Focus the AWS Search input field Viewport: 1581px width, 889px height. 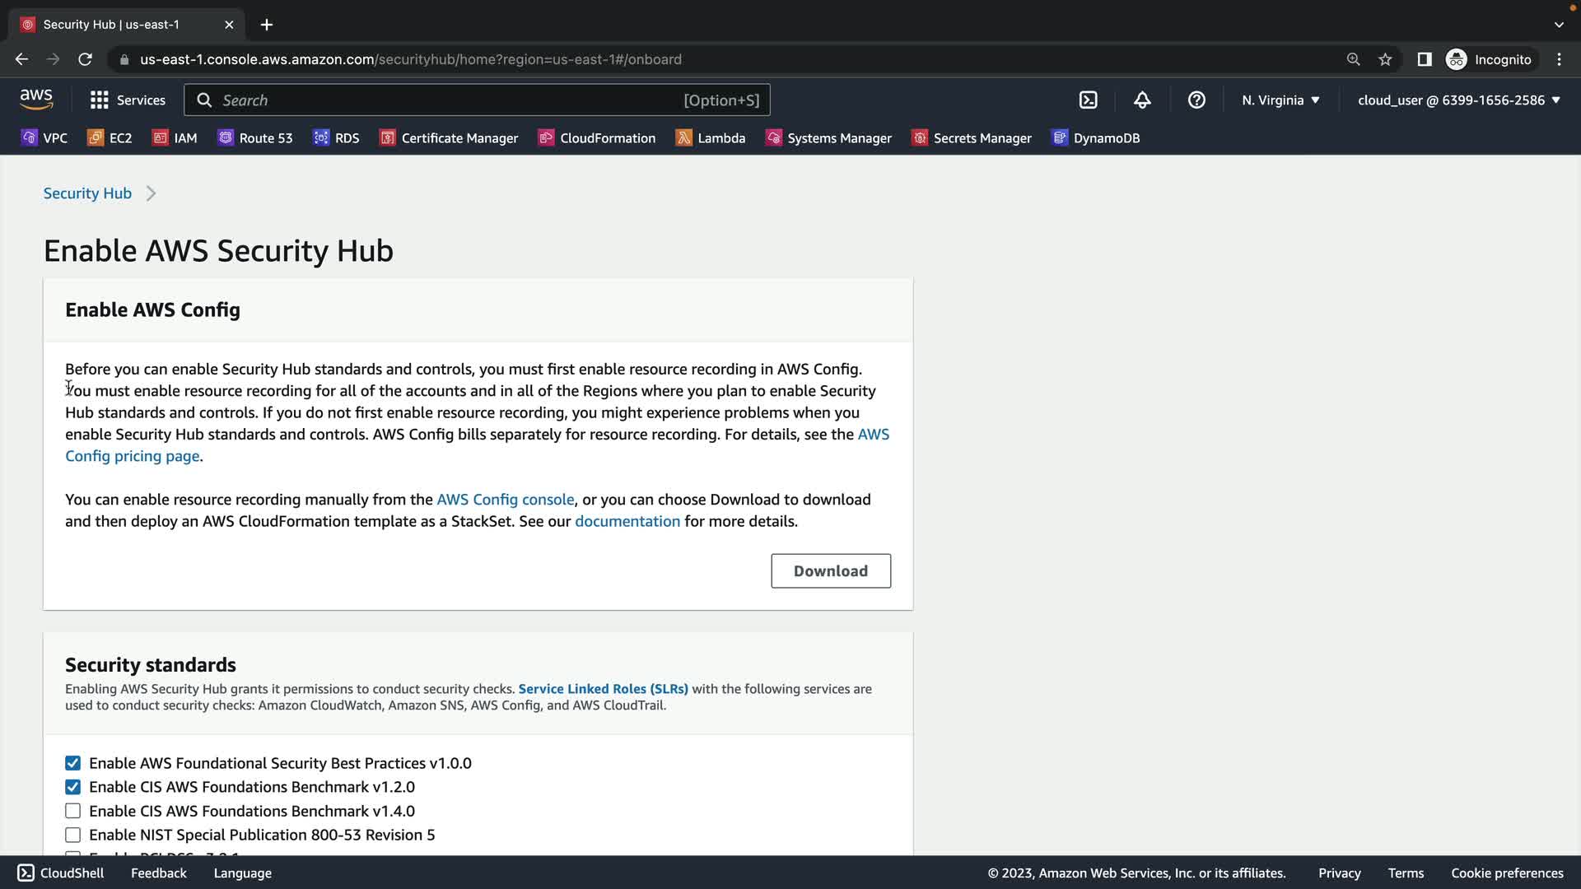pyautogui.click(x=445, y=100)
